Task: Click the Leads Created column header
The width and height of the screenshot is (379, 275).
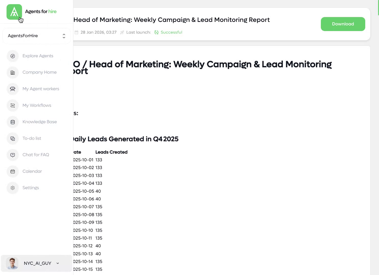Action: [x=111, y=152]
